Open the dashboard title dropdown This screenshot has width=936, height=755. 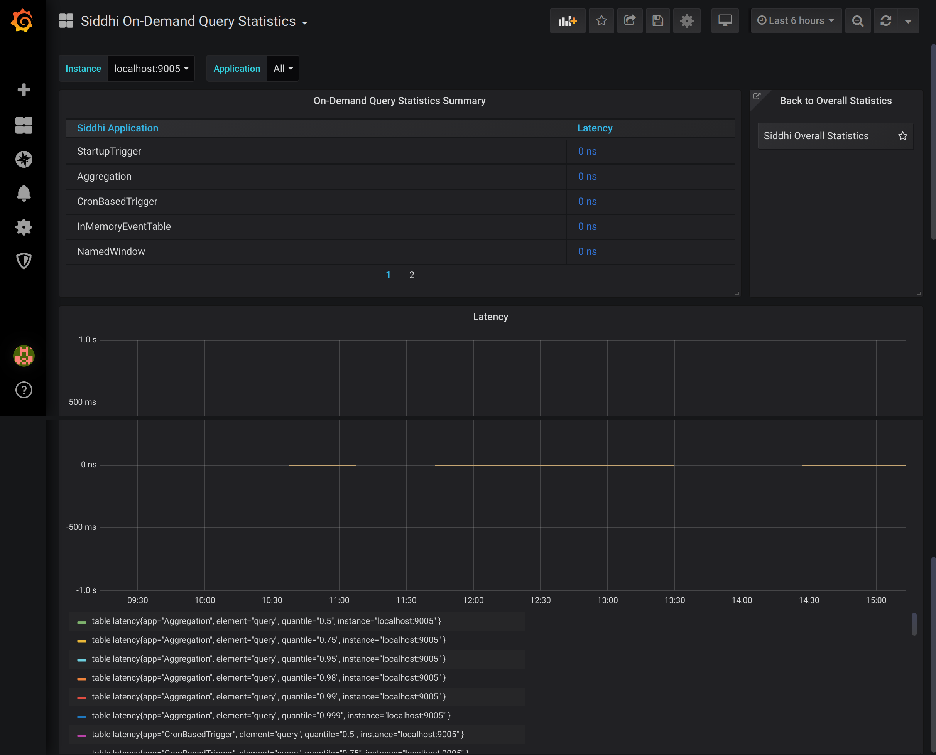[x=194, y=21]
